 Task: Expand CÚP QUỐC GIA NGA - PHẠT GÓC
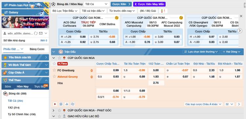pos(54,110)
